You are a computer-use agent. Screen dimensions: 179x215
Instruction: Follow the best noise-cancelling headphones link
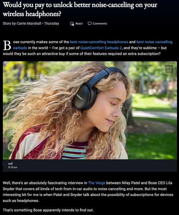pyautogui.click(x=99, y=42)
